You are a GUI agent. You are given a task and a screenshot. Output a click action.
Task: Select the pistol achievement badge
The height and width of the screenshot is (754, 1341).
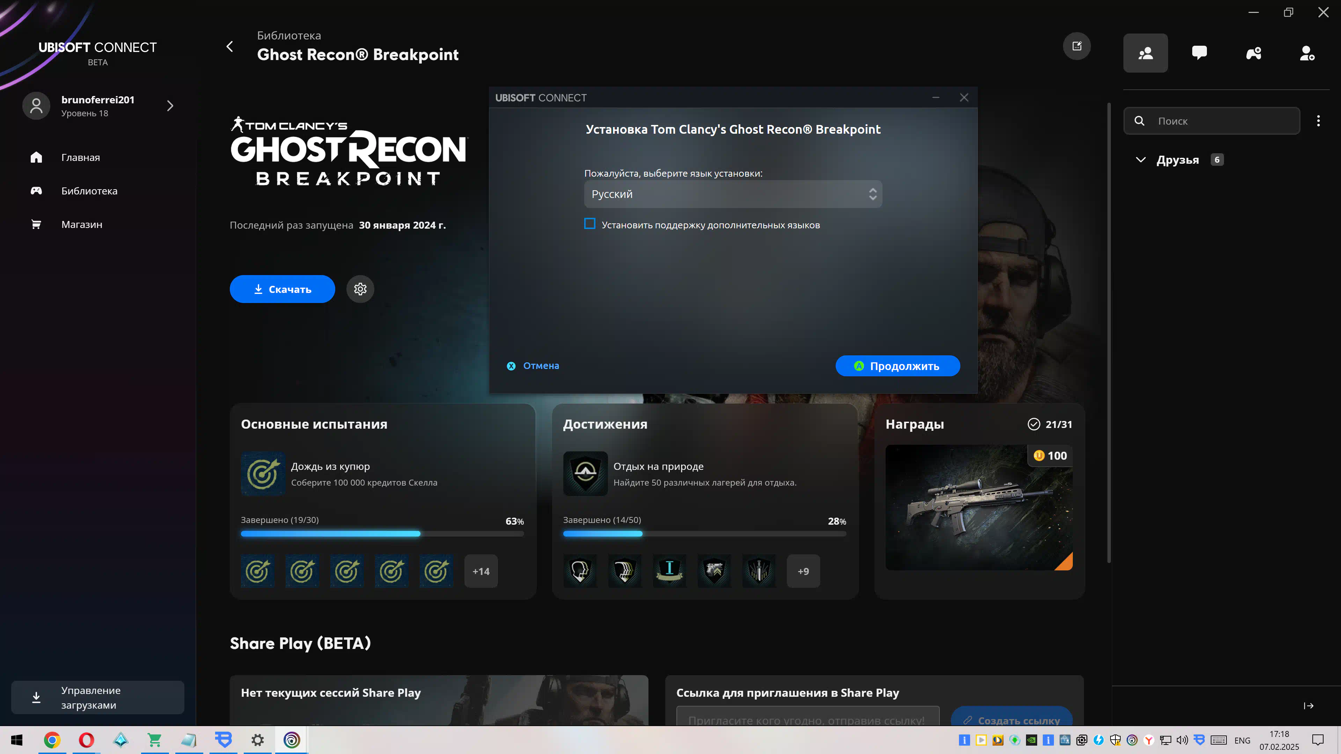(714, 571)
